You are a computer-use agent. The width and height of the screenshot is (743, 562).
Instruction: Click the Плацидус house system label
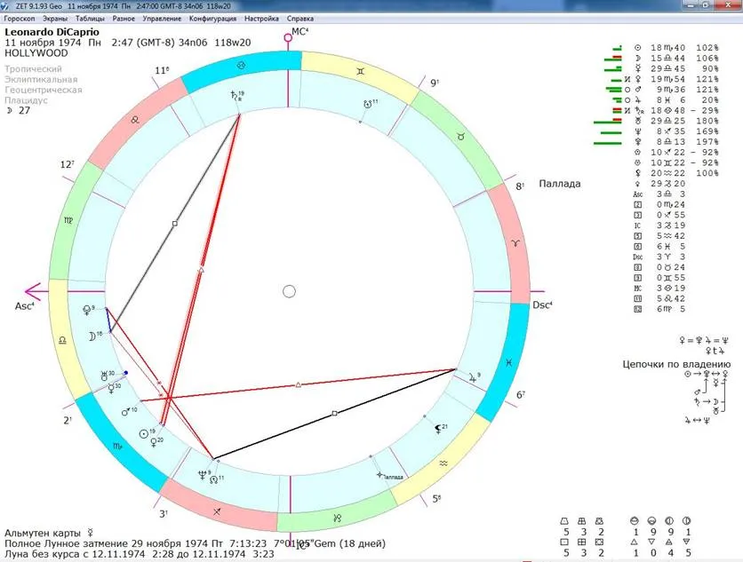click(27, 100)
